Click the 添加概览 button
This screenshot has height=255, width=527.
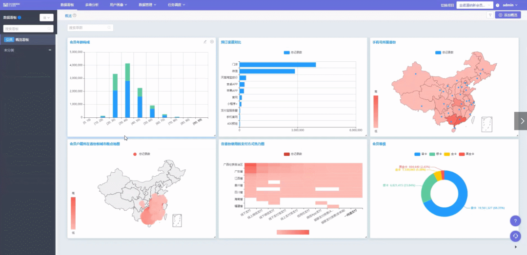508,15
